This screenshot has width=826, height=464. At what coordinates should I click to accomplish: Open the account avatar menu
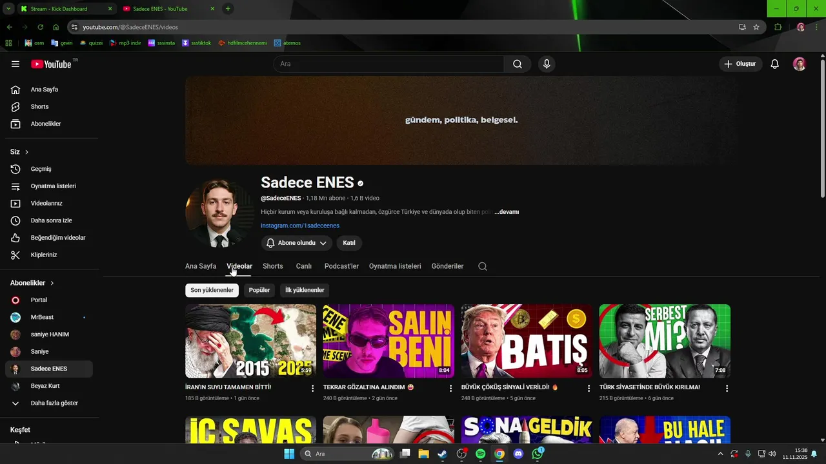(800, 64)
